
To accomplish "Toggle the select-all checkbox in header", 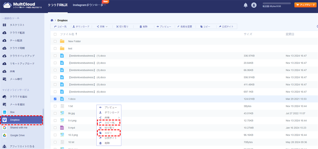I will click(55, 34).
